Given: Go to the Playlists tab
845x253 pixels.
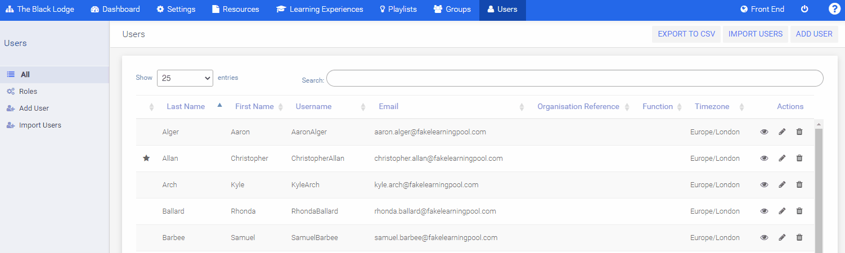Looking at the screenshot, I should 397,10.
